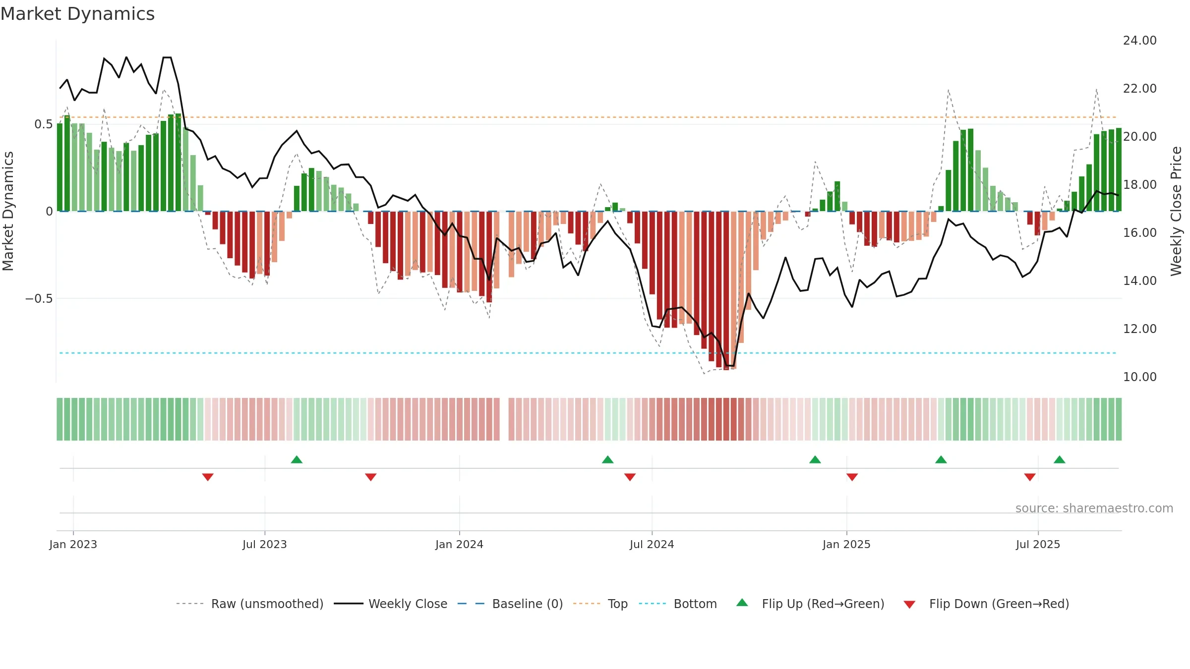The image size is (1190, 669).
Task: Click the Baseline (0) legend entry
Action: click(x=510, y=604)
